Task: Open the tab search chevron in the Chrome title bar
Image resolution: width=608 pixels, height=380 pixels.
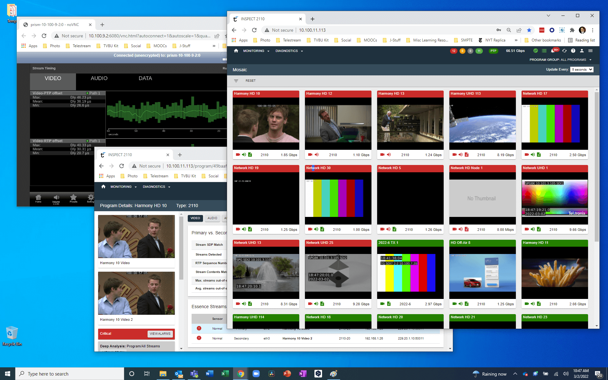Action: click(548, 16)
